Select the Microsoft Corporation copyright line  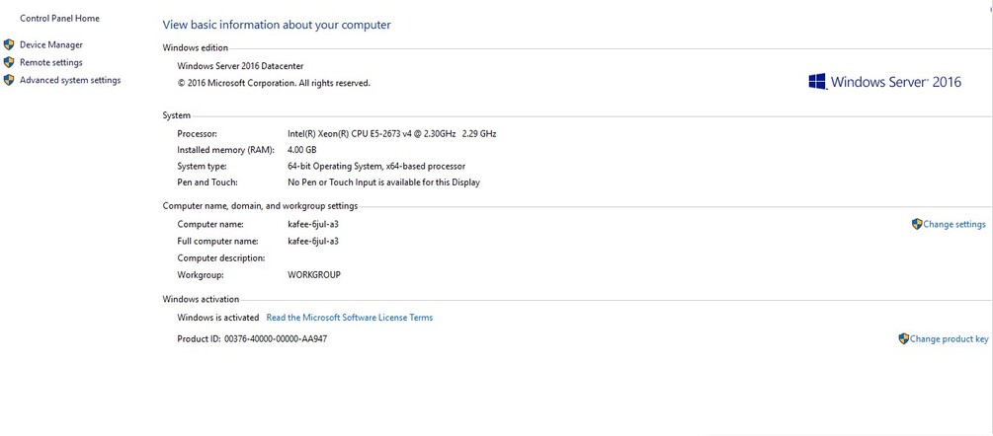(274, 83)
